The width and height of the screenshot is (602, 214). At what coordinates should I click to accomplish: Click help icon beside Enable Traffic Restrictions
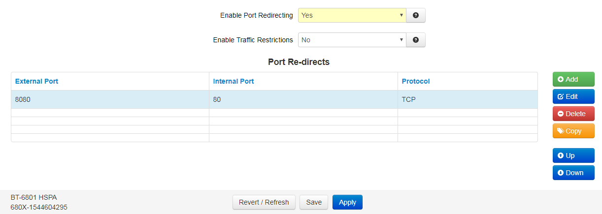coord(416,40)
